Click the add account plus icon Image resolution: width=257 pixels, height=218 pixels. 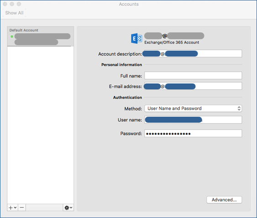10,208
